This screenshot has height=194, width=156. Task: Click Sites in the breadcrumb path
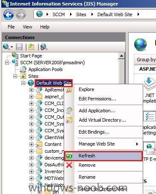(81, 14)
